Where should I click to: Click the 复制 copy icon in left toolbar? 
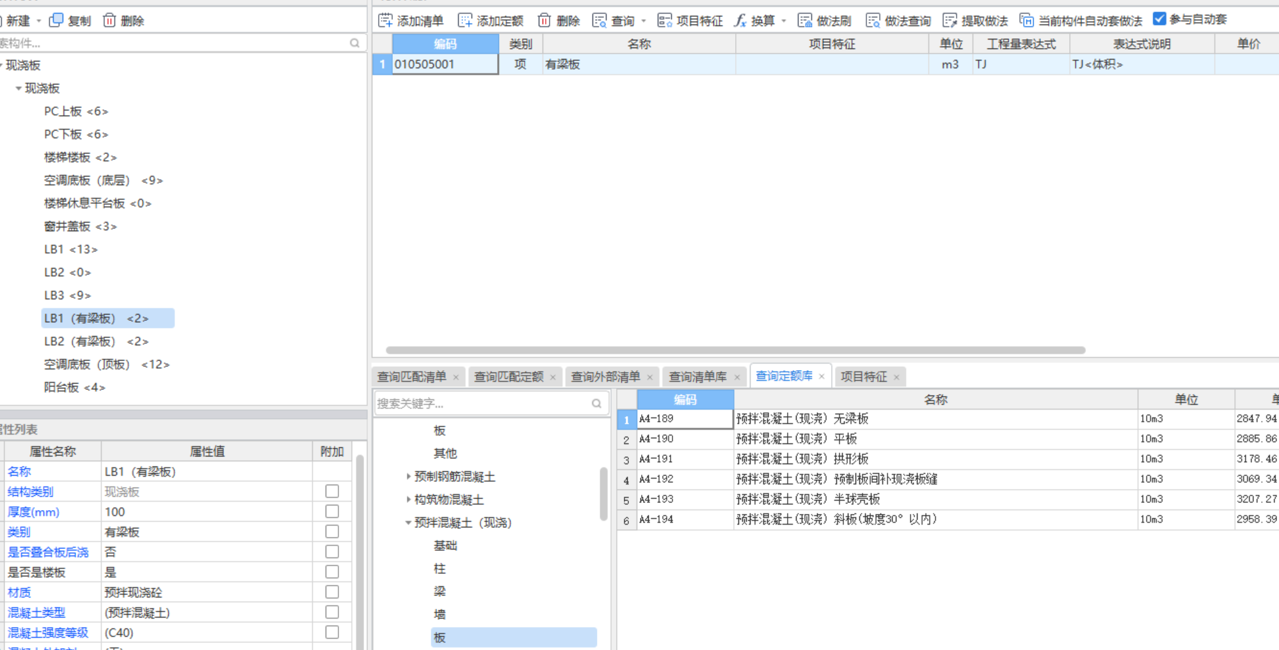coord(56,20)
